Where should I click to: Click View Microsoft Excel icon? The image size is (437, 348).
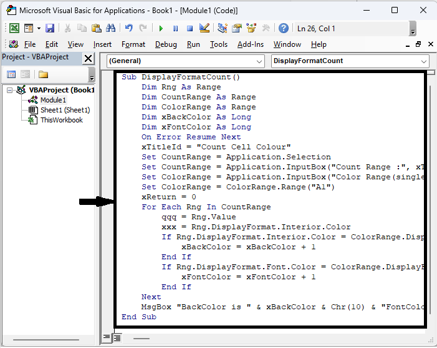[x=14, y=28]
